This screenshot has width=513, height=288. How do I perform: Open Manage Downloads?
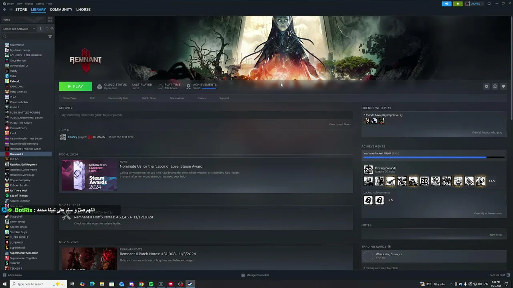[x=255, y=275]
